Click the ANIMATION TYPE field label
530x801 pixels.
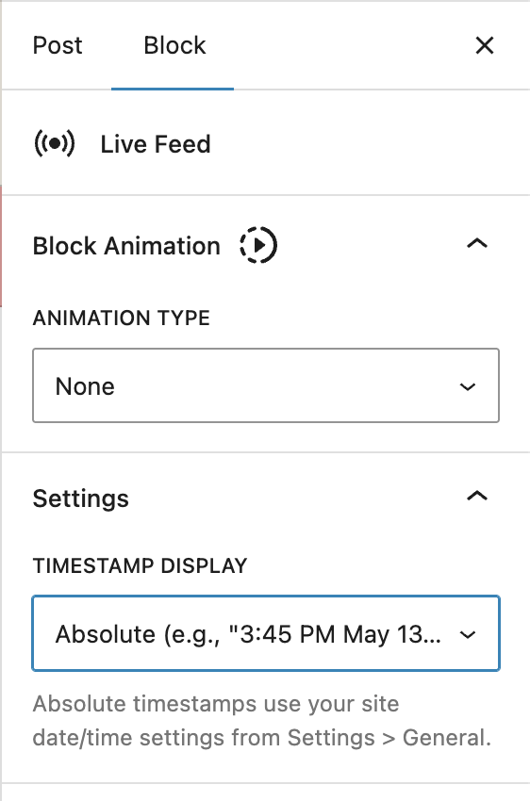click(121, 318)
